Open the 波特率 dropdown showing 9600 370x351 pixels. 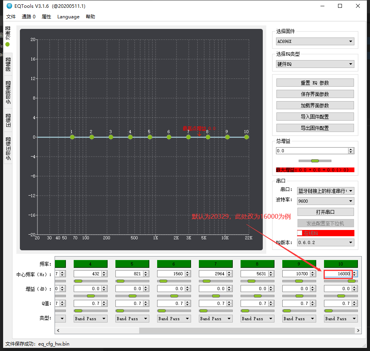coord(326,201)
